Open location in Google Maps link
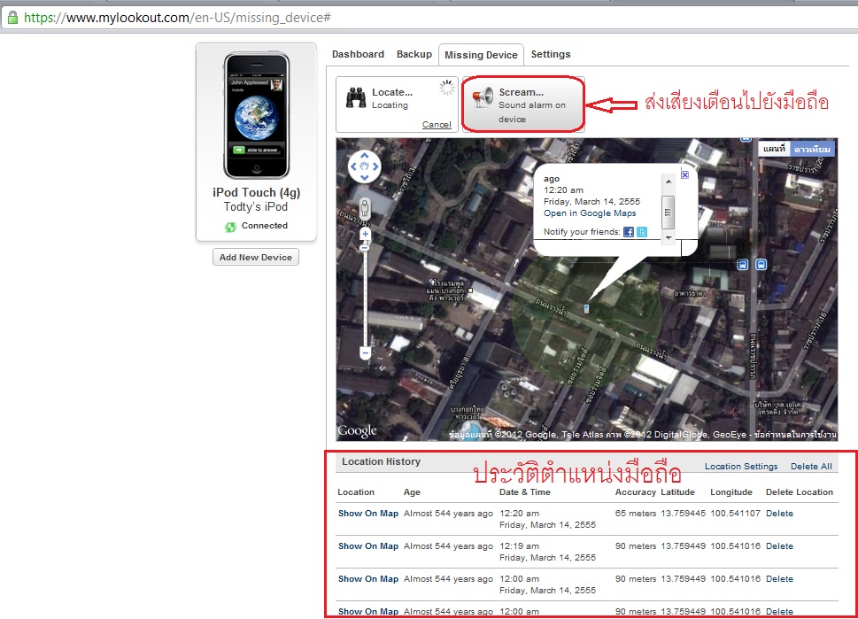858x619 pixels. tap(590, 213)
